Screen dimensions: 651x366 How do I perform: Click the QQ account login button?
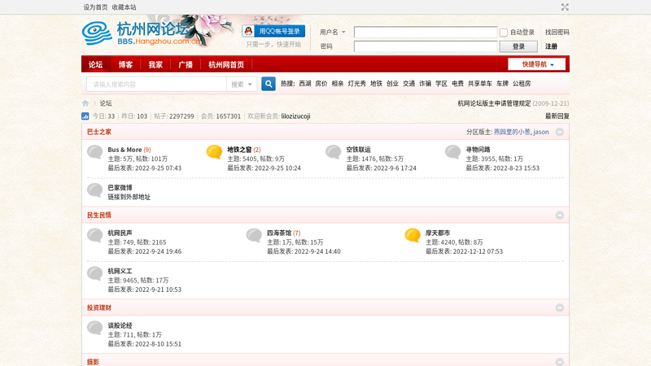click(273, 31)
